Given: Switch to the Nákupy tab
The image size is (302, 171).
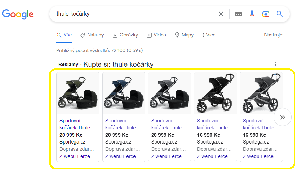Looking at the screenshot, I should [92, 35].
